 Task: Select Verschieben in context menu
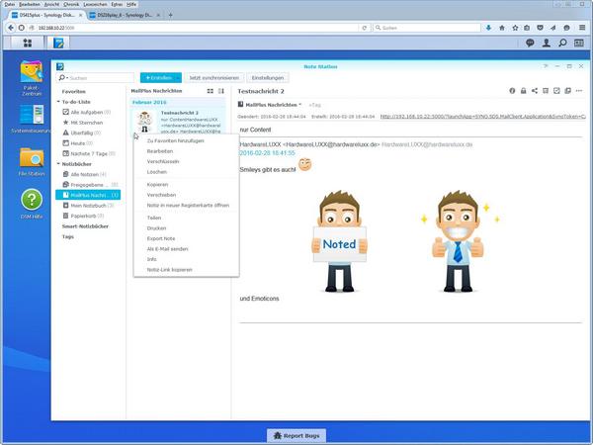(161, 195)
